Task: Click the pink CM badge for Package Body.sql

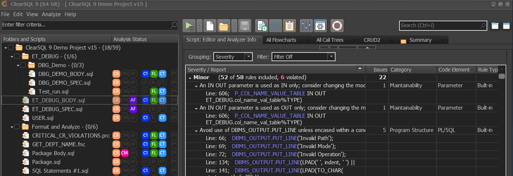Action: pyautogui.click(x=125, y=153)
